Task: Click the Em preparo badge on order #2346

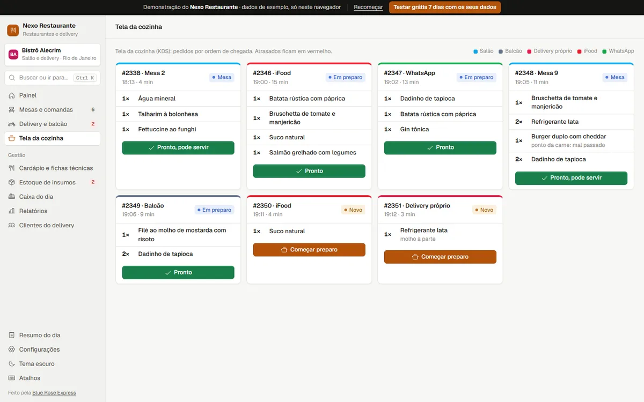Action: (x=346, y=77)
